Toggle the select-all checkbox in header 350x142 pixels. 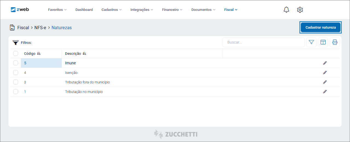[x=16, y=53]
